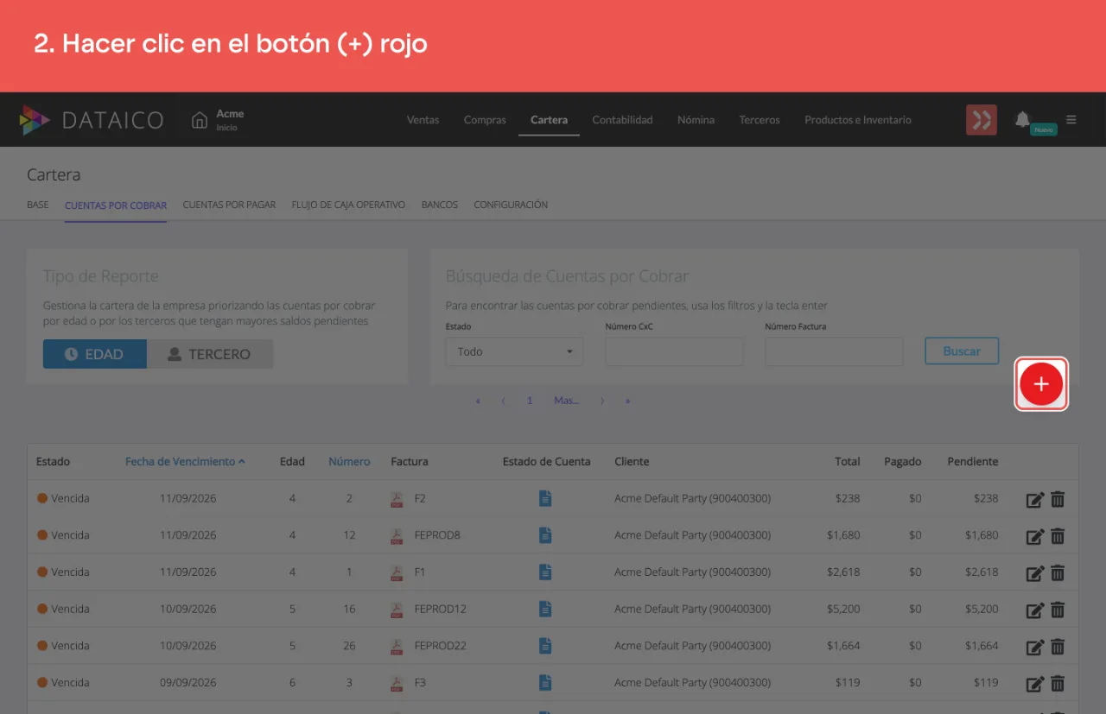1106x714 pixels.
Task: Switch to CUENTAS POR PAGAR tab
Action: 229,205
